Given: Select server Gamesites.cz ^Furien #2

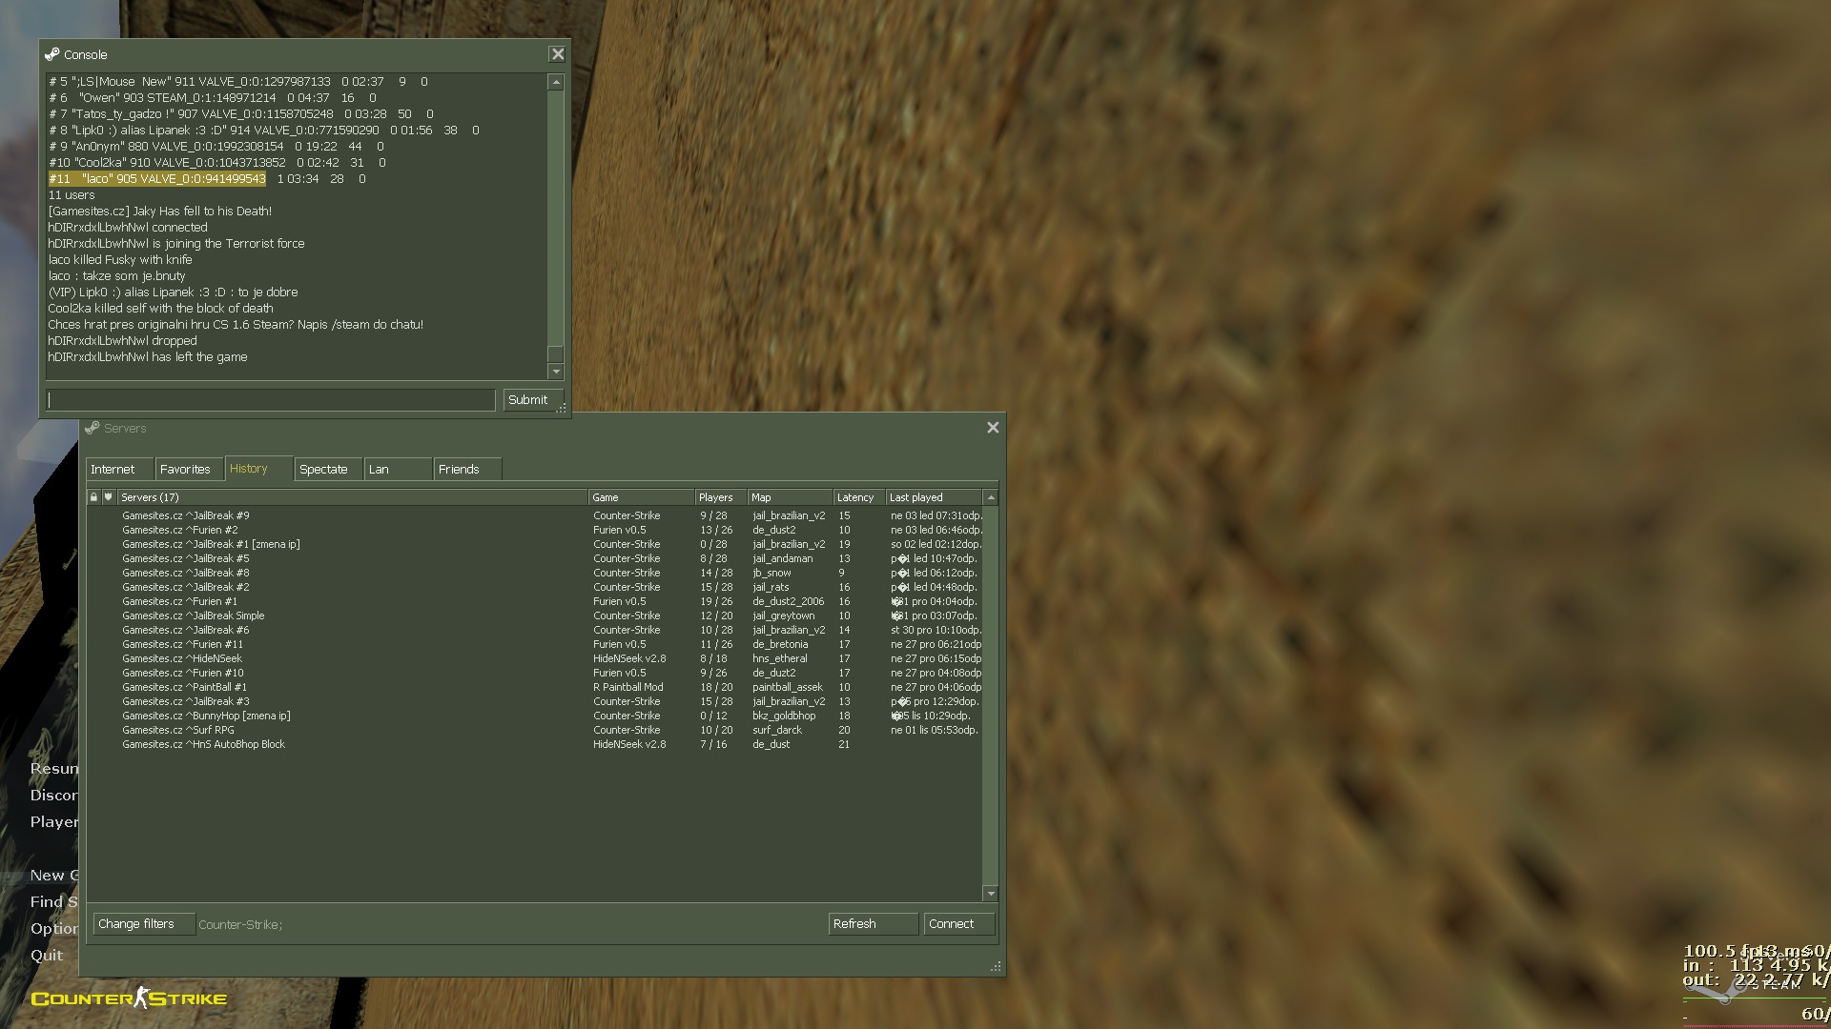Looking at the screenshot, I should pos(534,530).
